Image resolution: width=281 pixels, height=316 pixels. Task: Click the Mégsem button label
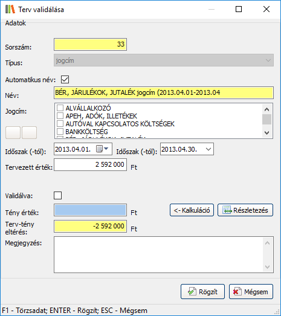coord(256,292)
